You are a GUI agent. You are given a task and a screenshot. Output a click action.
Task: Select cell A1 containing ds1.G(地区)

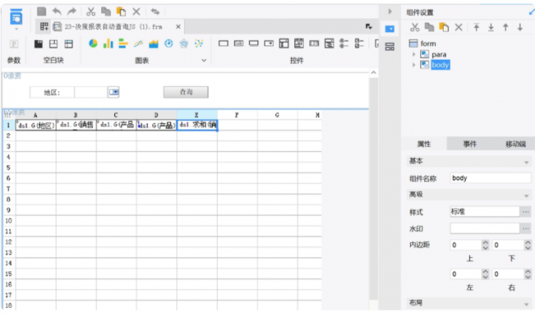tap(36, 125)
